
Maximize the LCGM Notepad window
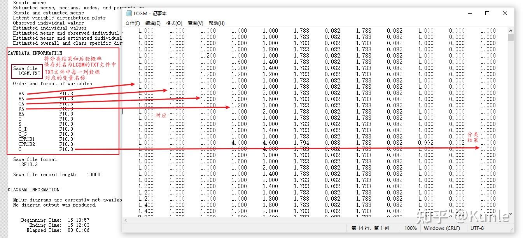487,13
